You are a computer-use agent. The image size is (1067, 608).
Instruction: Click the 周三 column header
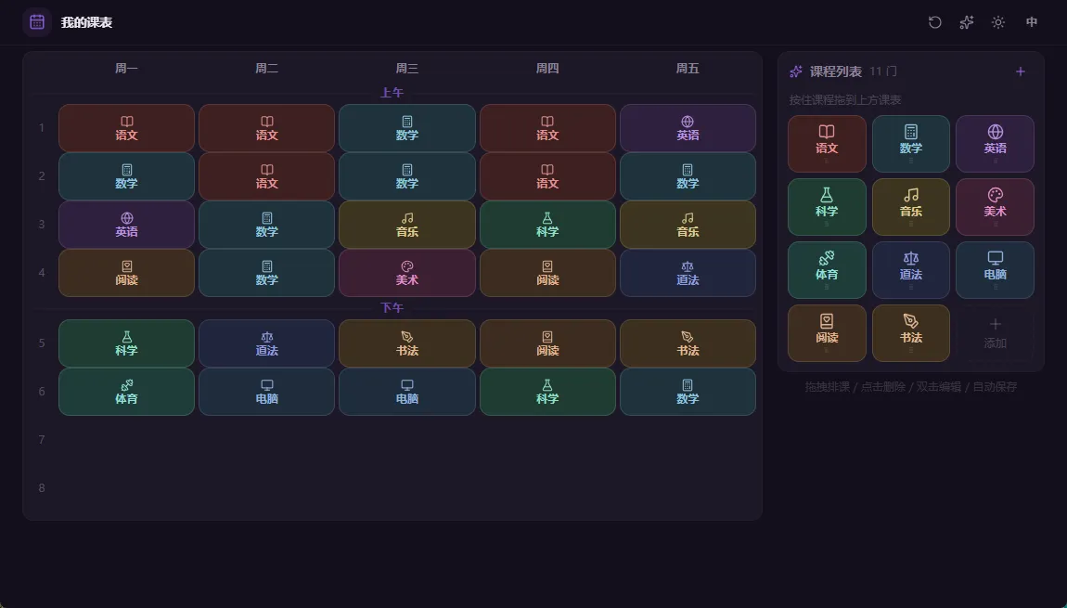click(407, 68)
